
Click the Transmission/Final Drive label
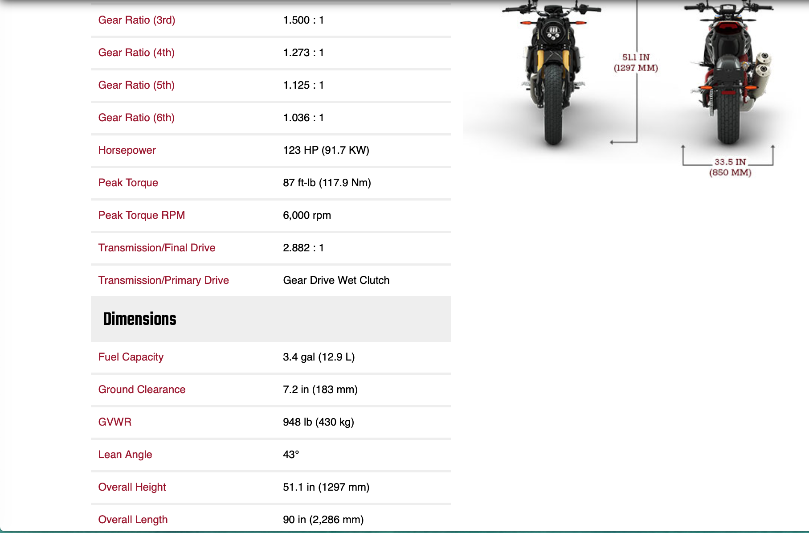point(157,248)
